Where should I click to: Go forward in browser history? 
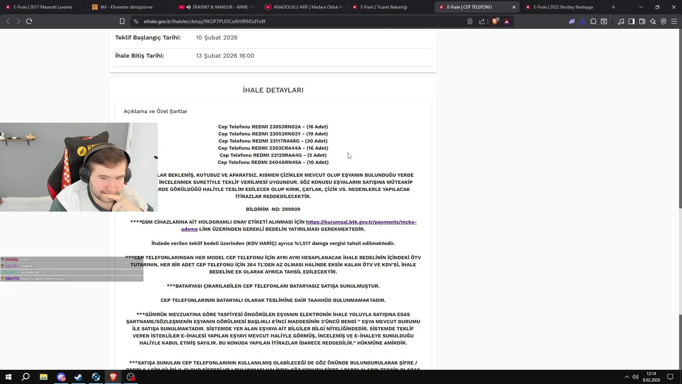[x=18, y=21]
